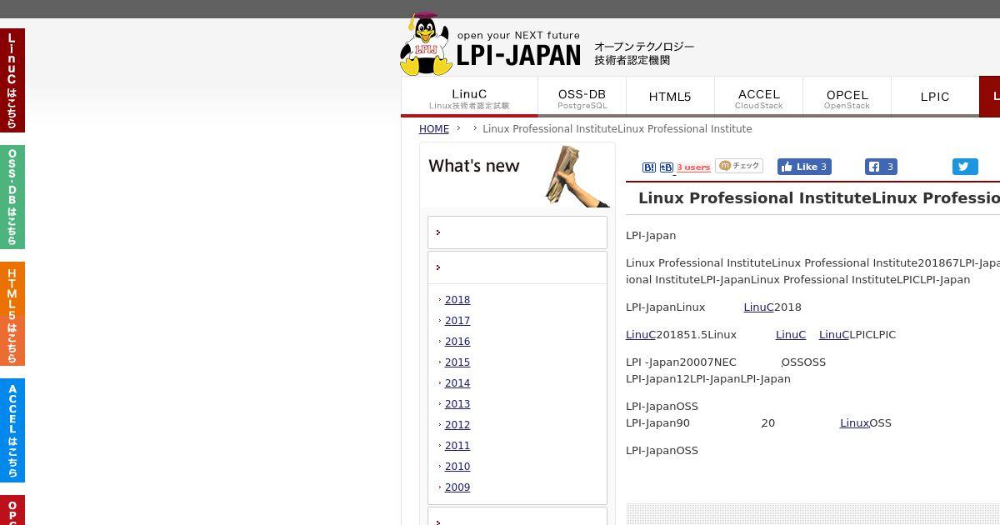
Task: Click the What's new newspaper banner
Action: pyautogui.click(x=517, y=175)
